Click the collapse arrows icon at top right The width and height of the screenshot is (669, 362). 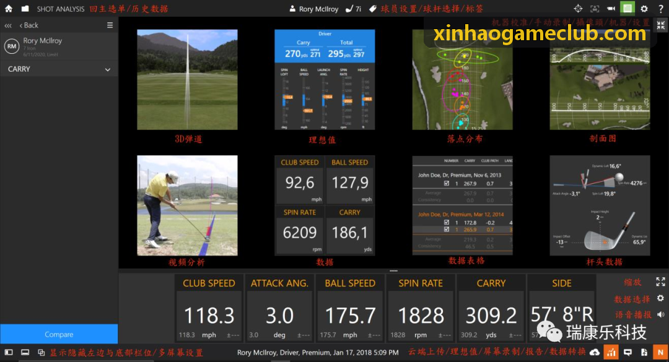coord(661,25)
